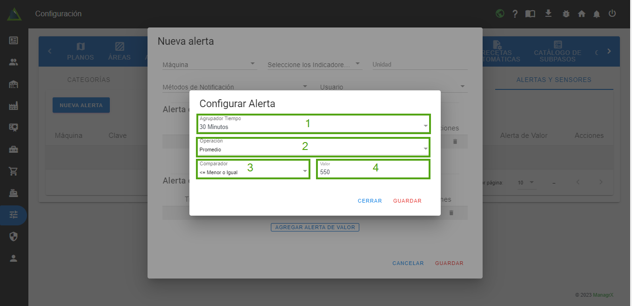Select the security shield sidebar icon
This screenshot has width=632, height=306.
click(x=13, y=237)
